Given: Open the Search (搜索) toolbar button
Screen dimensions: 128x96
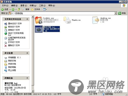Looking at the screenshot, I should 26,9.
